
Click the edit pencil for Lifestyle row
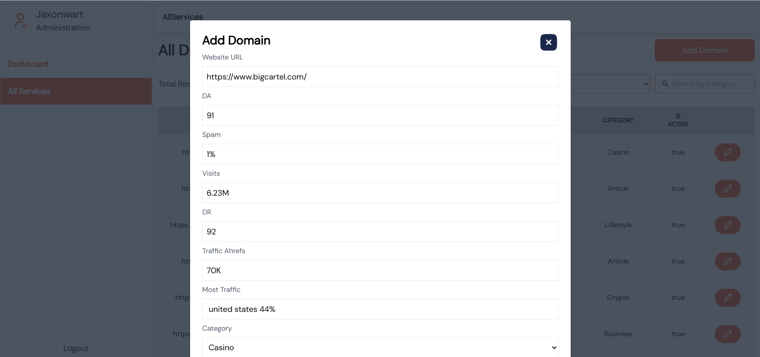pos(727,225)
